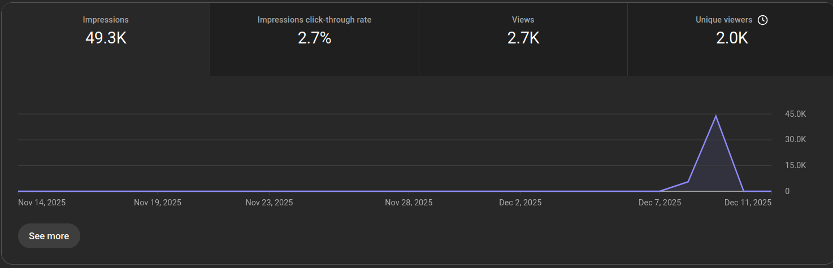Click the Dec 11, 2025 date label

pyautogui.click(x=748, y=203)
